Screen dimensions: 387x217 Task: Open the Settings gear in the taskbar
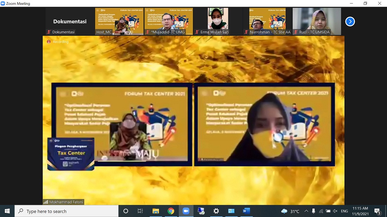tap(216, 211)
